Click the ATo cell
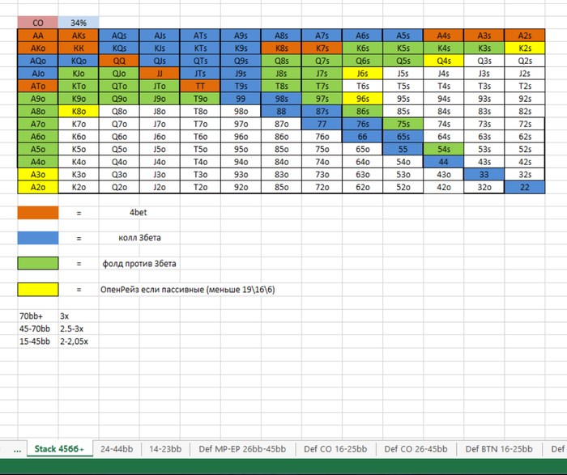 38,86
